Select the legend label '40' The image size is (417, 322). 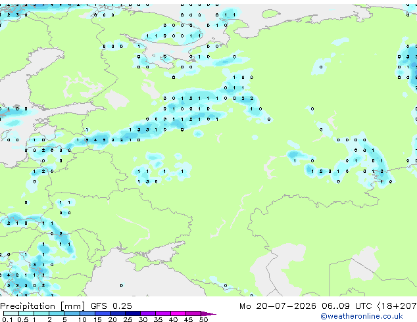pos(173,319)
